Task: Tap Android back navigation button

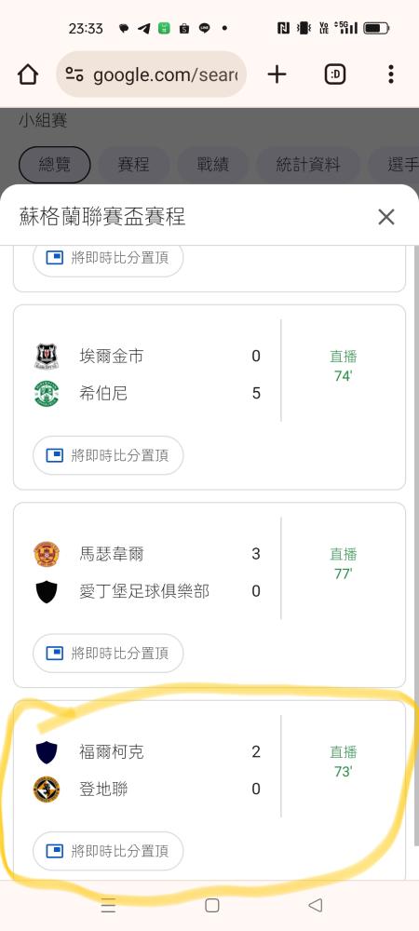Action: point(315,905)
